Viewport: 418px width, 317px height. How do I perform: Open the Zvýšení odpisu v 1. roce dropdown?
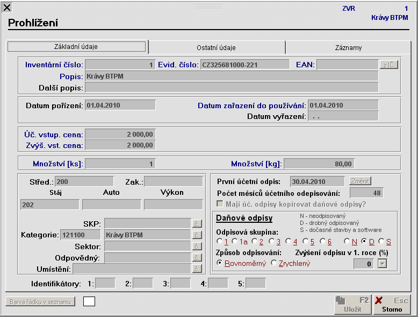coord(383,264)
